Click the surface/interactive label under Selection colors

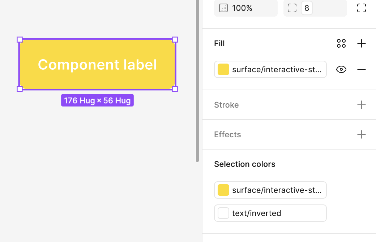(x=277, y=190)
